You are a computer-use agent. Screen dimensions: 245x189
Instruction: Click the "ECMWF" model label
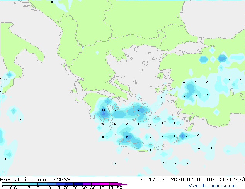click(x=62, y=180)
